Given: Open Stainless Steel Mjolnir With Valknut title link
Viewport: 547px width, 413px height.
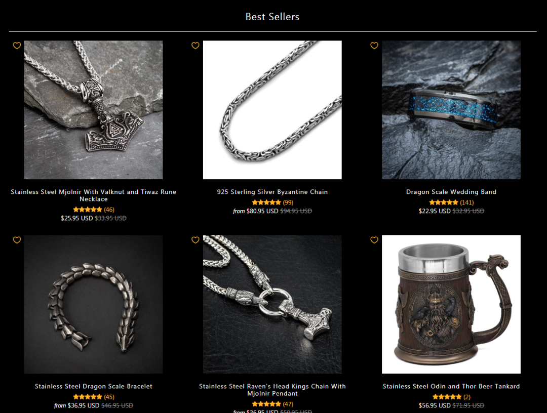Looking at the screenshot, I should [x=94, y=195].
